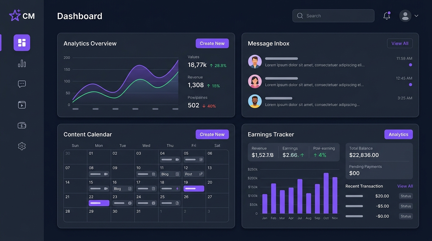Click the Search input field
Viewport: 432px width, 241px height.
click(x=333, y=16)
